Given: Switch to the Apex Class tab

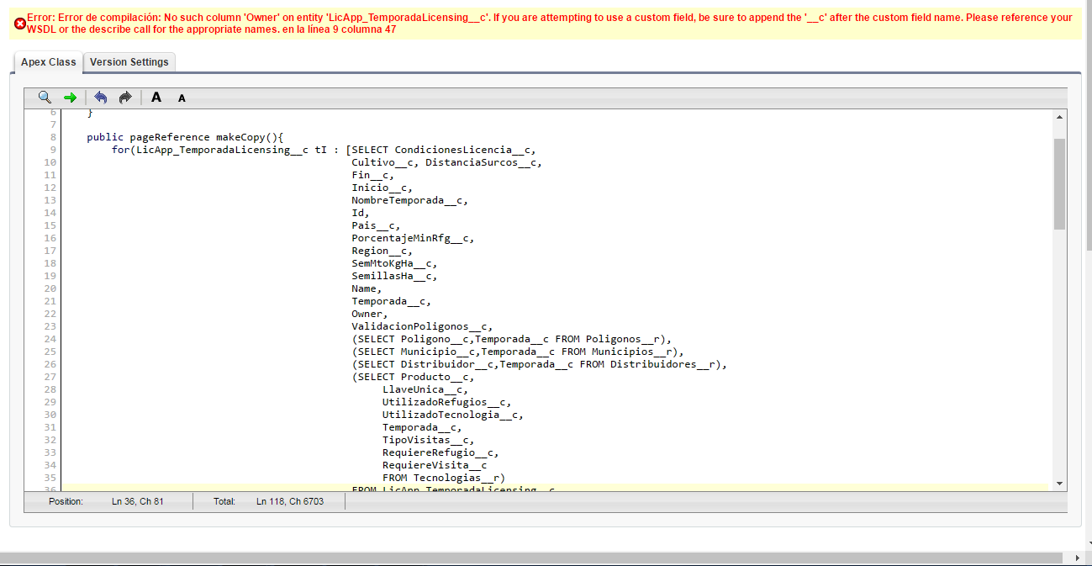Looking at the screenshot, I should pyautogui.click(x=48, y=61).
